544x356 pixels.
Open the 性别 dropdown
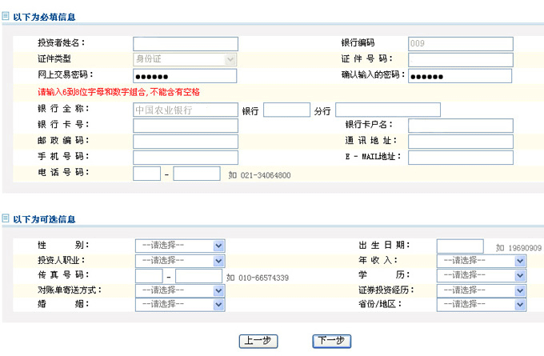click(x=179, y=246)
